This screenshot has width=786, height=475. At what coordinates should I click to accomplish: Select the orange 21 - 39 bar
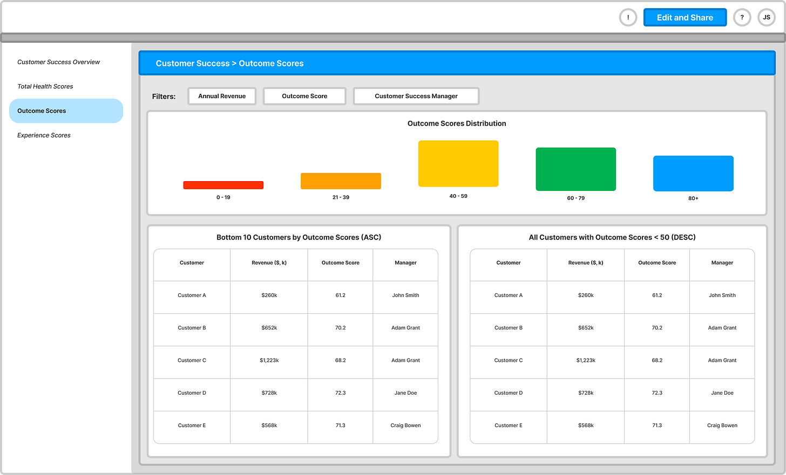pos(341,181)
